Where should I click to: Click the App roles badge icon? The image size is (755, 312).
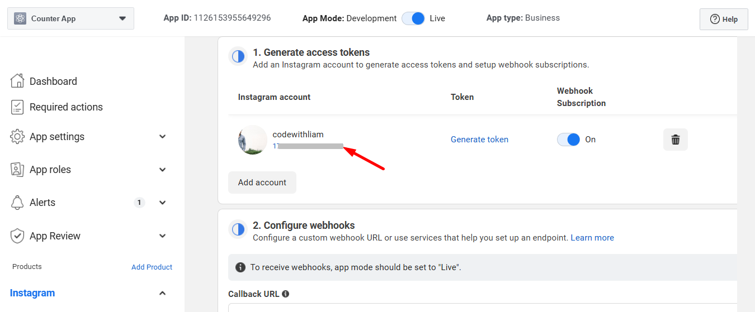(x=17, y=170)
